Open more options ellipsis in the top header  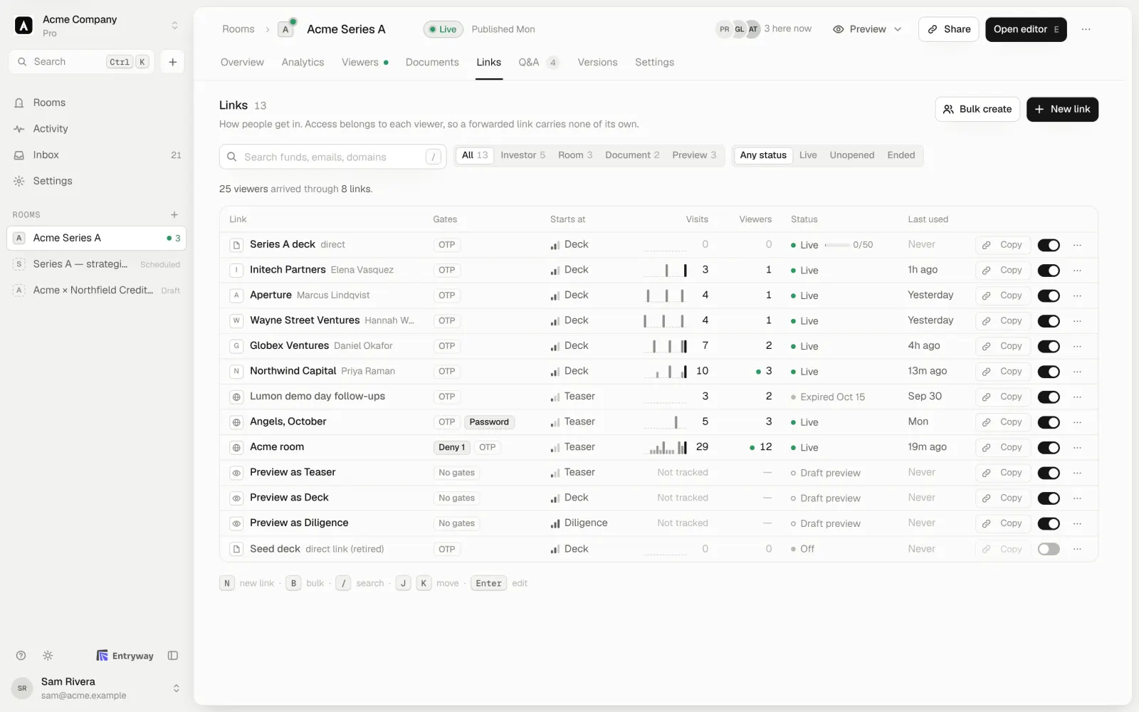[x=1086, y=29]
